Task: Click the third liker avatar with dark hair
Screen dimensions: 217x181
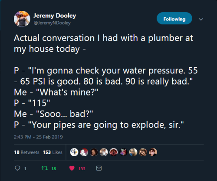Action: click(x=94, y=152)
